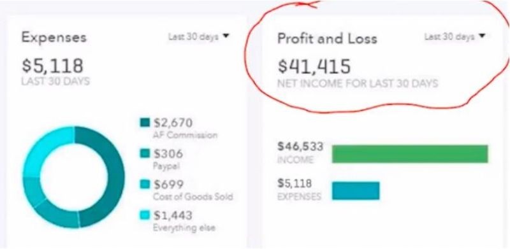Open the Profit and Loss heading
The image size is (510, 249).
[x=327, y=39]
